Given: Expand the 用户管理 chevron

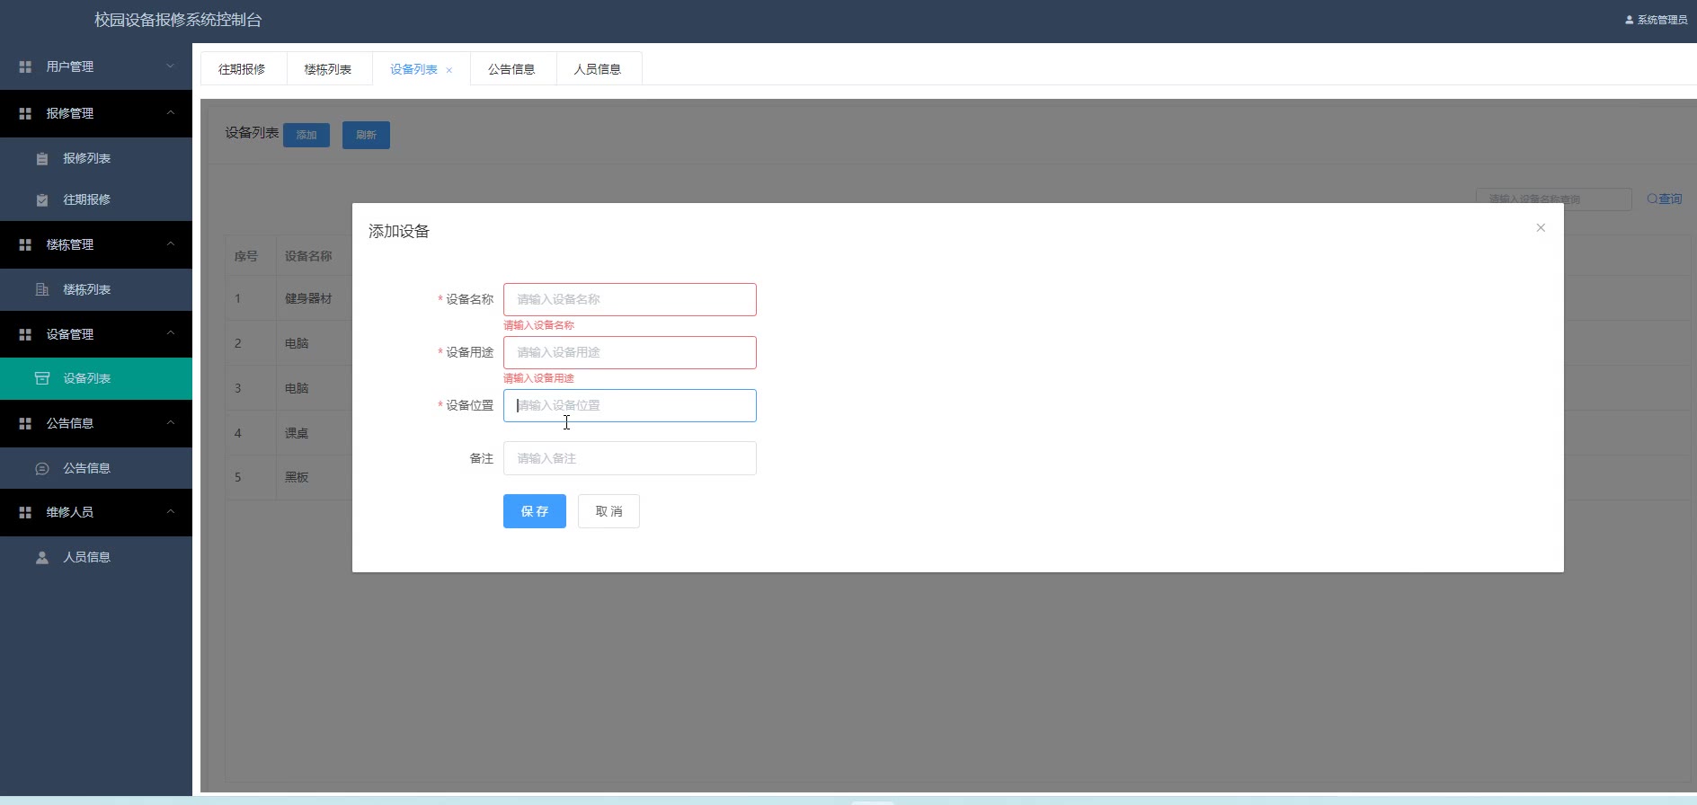Looking at the screenshot, I should [x=171, y=66].
